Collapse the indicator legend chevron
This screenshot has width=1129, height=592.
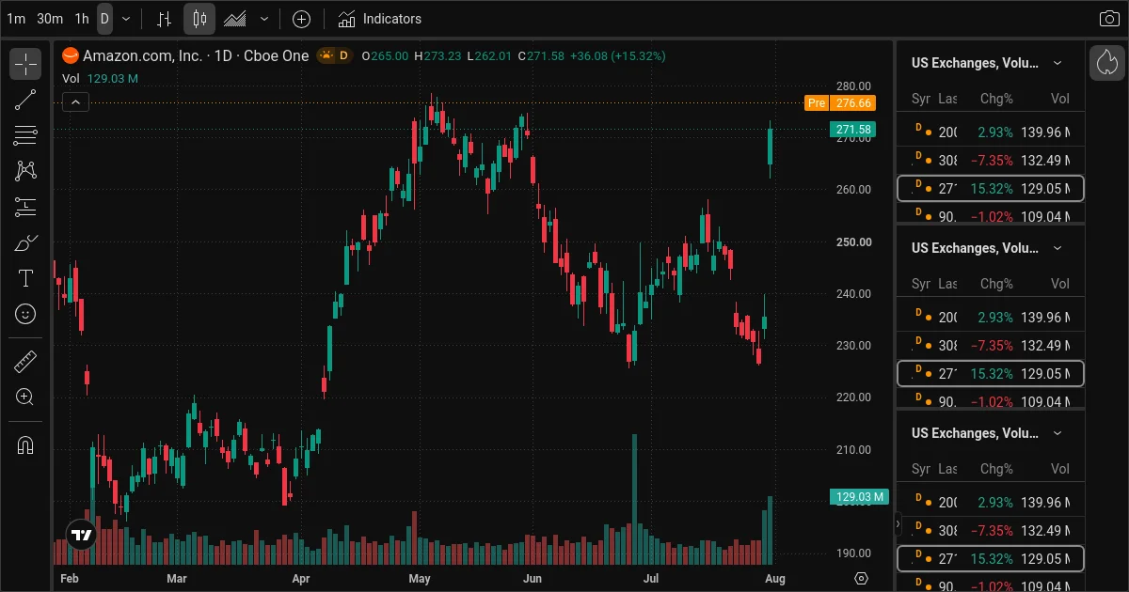click(76, 102)
